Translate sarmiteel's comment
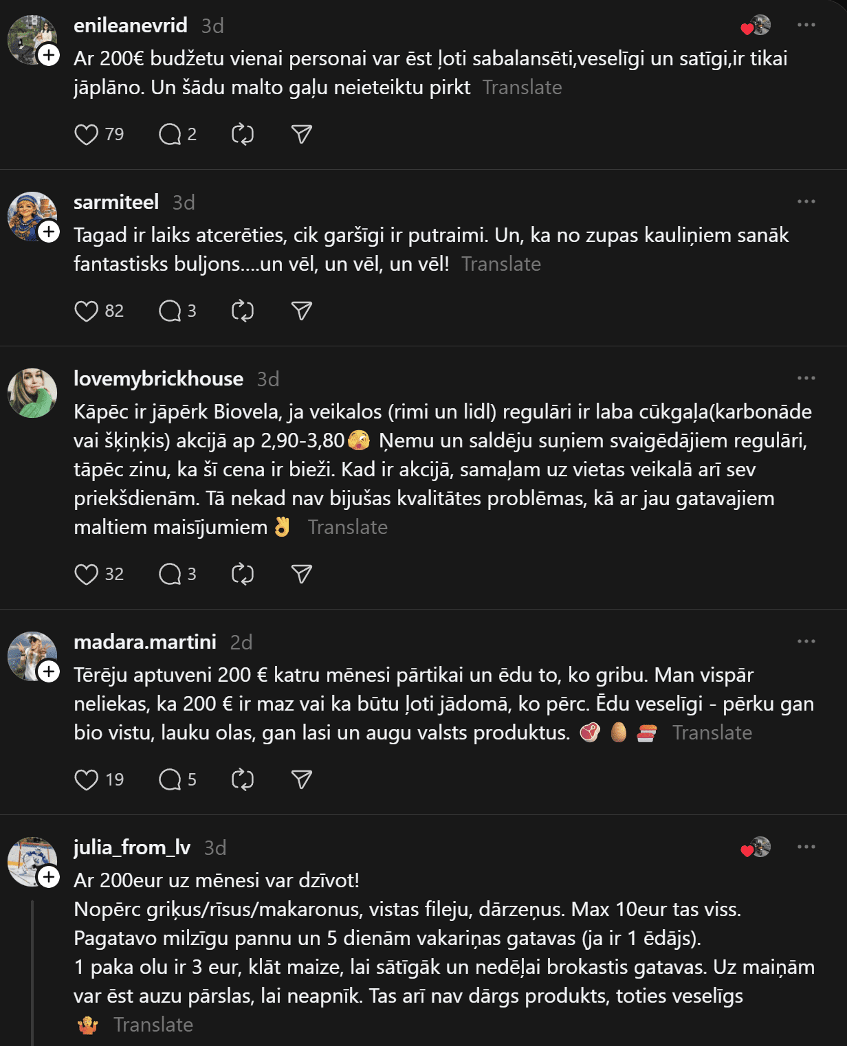The width and height of the screenshot is (847, 1046). [501, 265]
